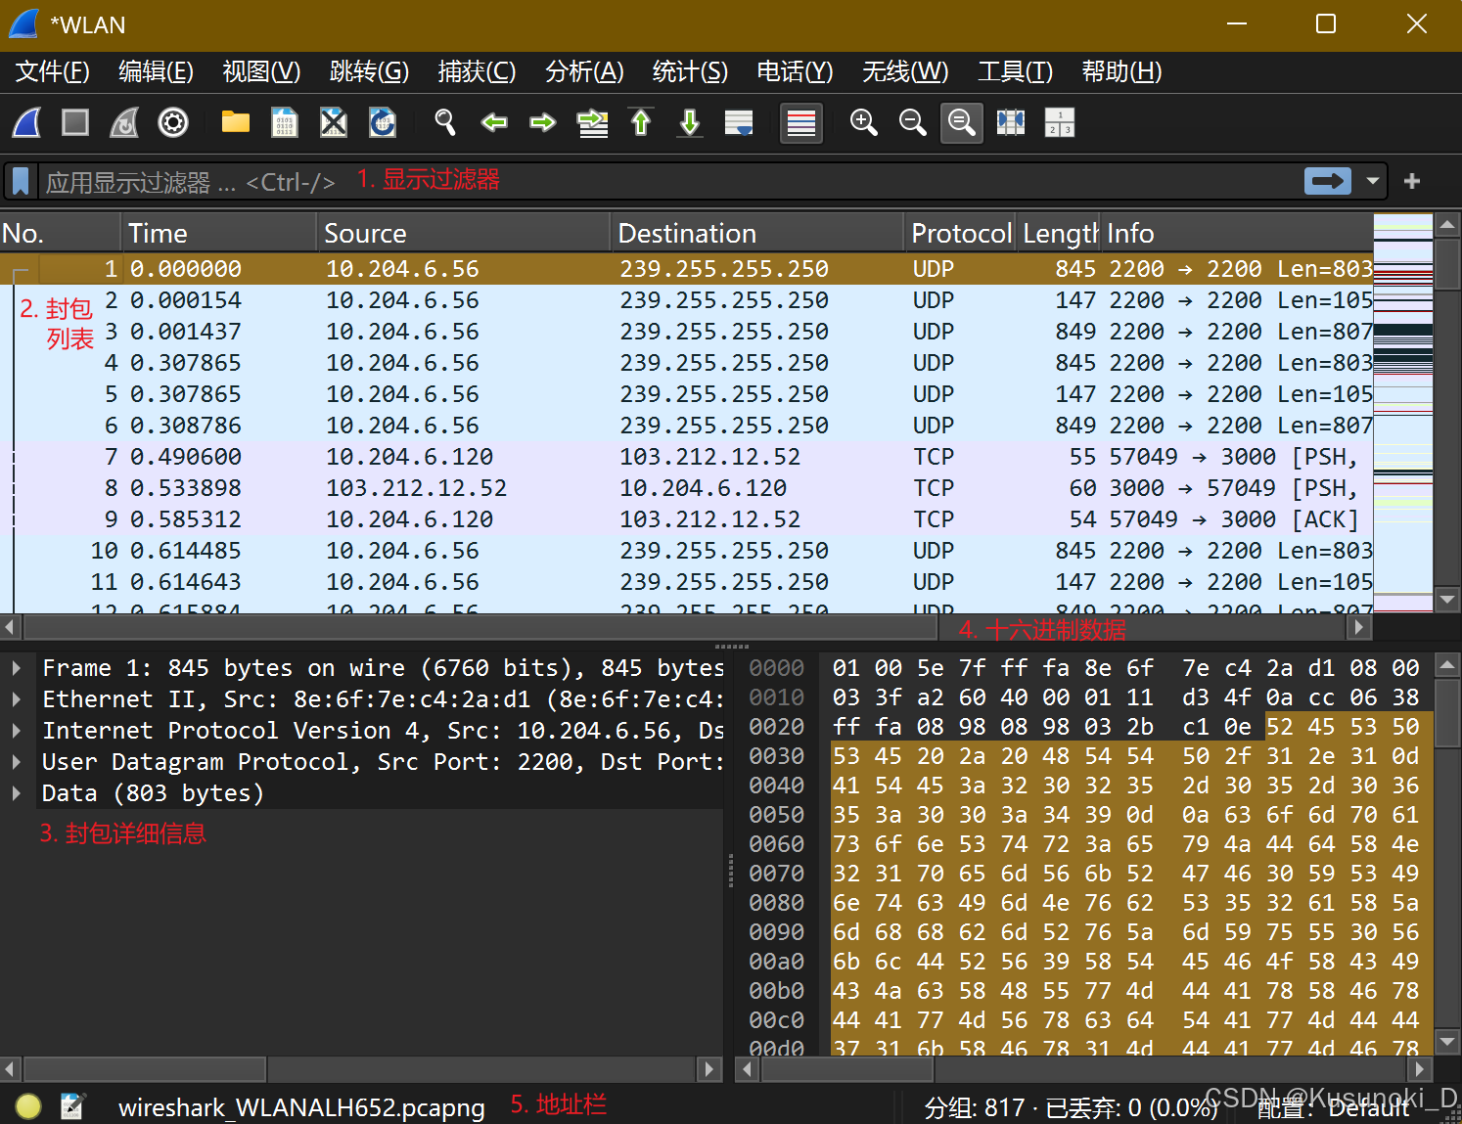Open the 视图(V) menu
This screenshot has height=1124, width=1462.
[x=261, y=71]
